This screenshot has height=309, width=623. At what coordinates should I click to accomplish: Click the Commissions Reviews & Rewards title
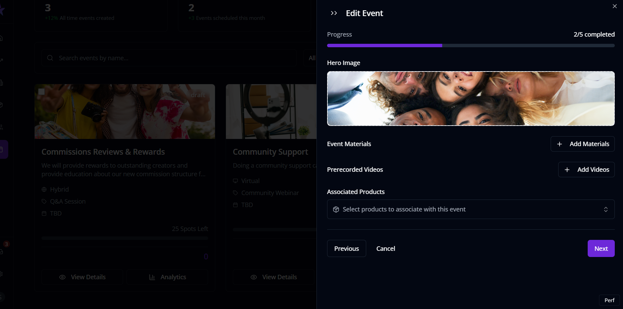(x=103, y=152)
